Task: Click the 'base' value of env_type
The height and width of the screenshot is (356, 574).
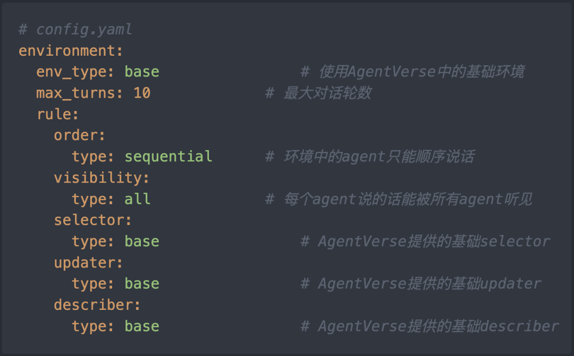Action: 142,72
